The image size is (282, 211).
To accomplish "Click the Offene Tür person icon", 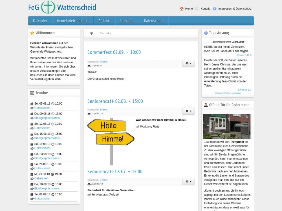I will coord(206,105).
